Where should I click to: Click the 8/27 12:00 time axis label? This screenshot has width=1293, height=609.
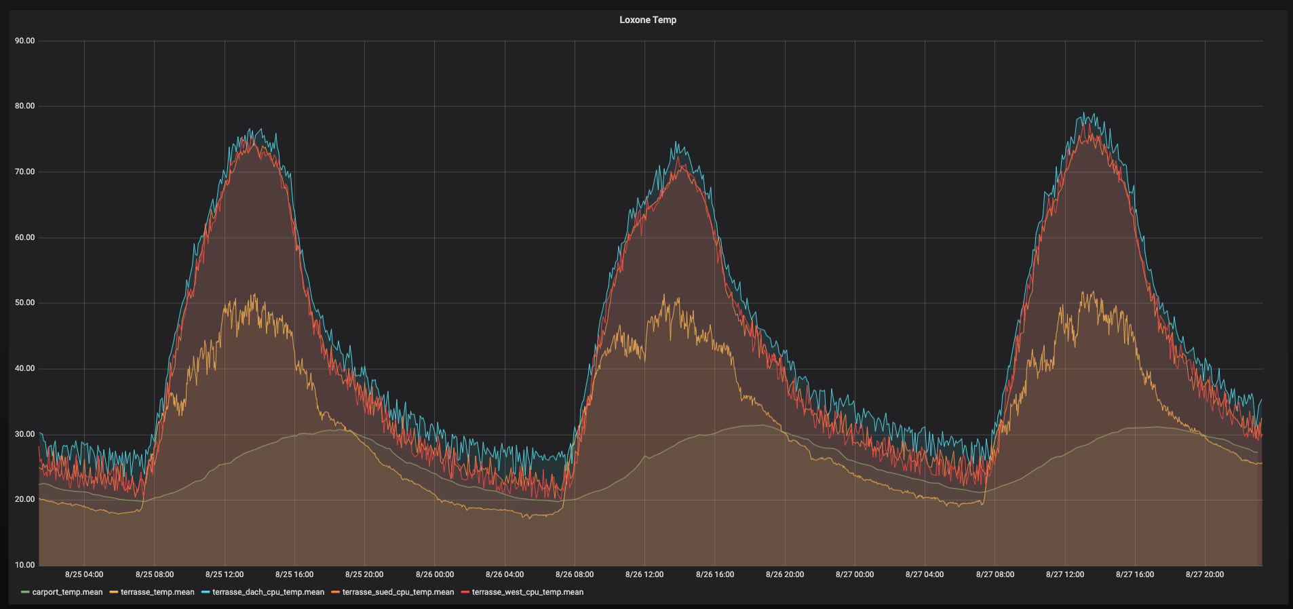pos(1065,574)
